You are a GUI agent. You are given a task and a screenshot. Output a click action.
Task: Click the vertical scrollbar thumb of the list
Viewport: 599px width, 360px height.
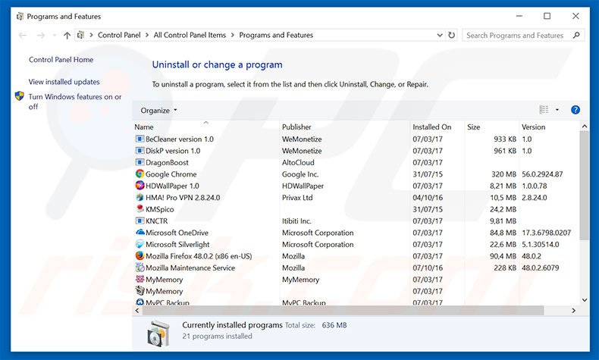click(x=584, y=186)
